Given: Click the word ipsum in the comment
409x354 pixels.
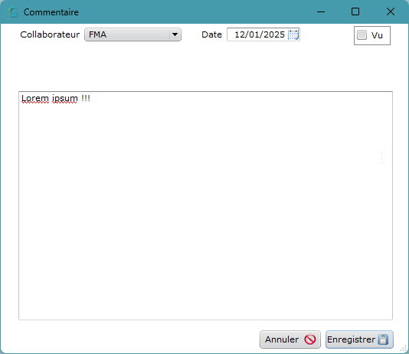Looking at the screenshot, I should 64,99.
